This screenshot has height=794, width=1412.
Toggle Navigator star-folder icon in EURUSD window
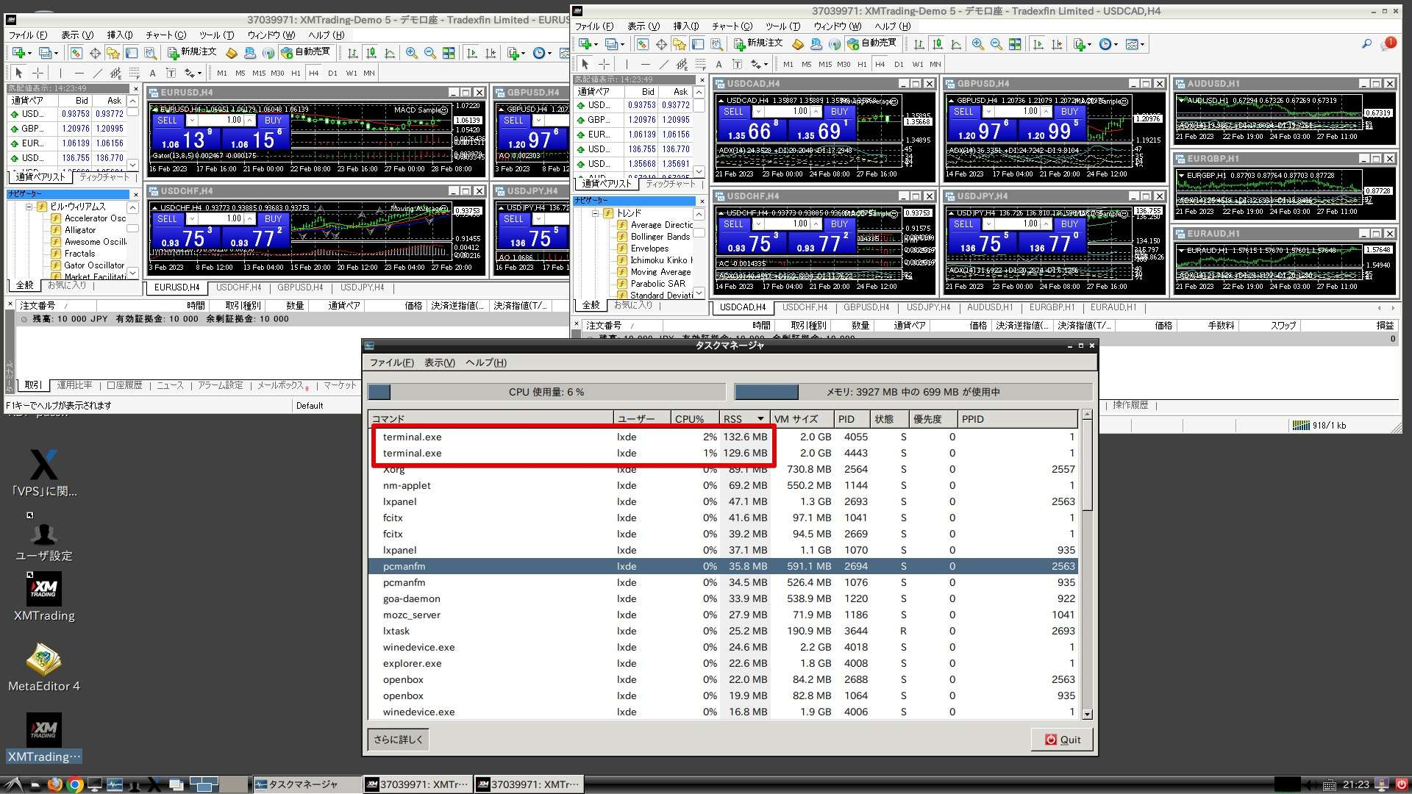pyautogui.click(x=113, y=53)
